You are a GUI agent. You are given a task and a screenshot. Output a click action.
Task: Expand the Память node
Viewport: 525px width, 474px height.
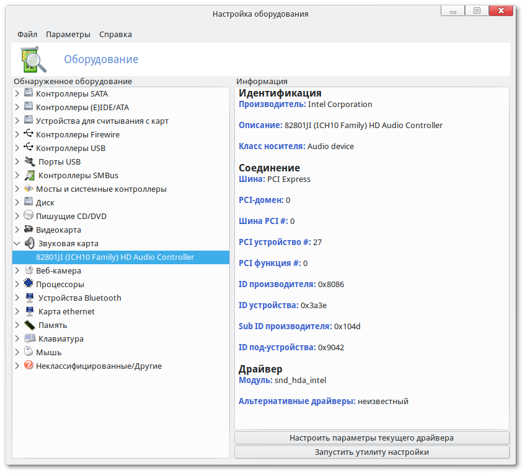tap(17, 325)
